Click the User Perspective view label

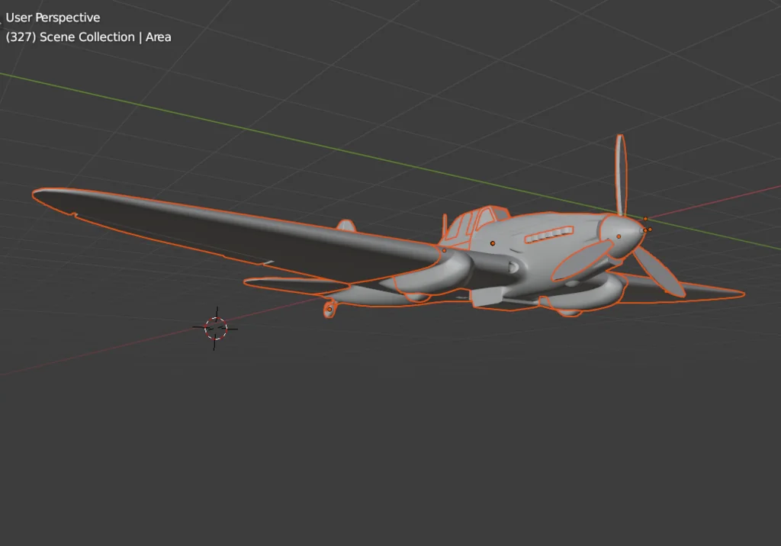click(53, 18)
